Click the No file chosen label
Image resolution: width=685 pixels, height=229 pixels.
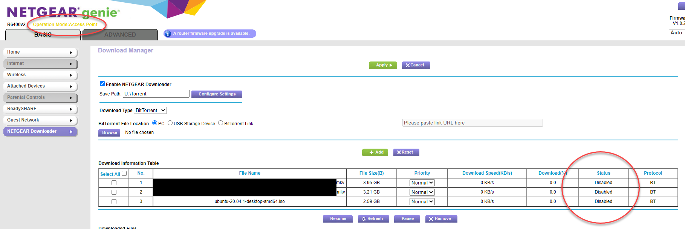139,132
